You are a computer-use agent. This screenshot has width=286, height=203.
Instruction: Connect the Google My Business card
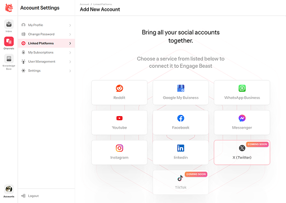(x=181, y=92)
